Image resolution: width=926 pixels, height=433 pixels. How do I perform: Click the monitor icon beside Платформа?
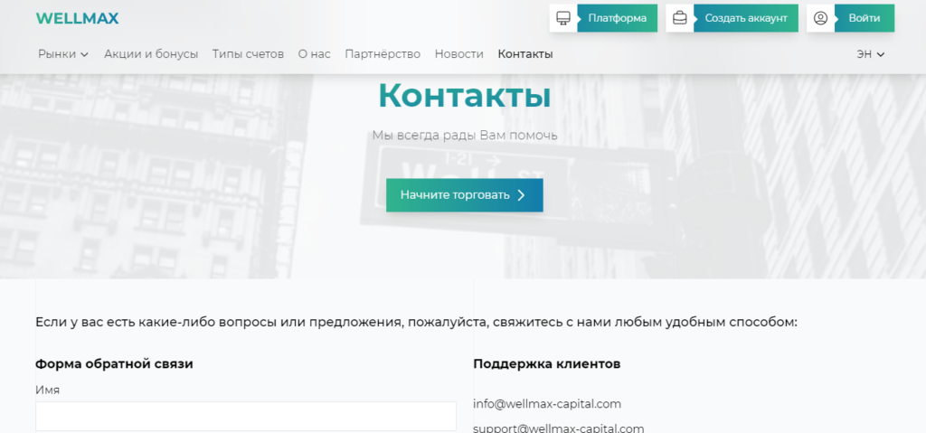(x=563, y=18)
